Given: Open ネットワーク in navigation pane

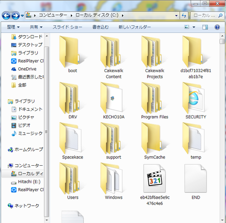Looking at the screenshot, I should (23, 206).
